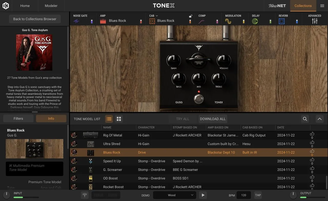Play the demo audio
This screenshot has width=328, height=201.
[x=203, y=195]
